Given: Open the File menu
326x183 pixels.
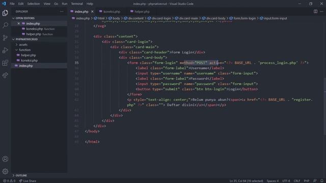Looking at the screenshot, I should pos(12,4).
